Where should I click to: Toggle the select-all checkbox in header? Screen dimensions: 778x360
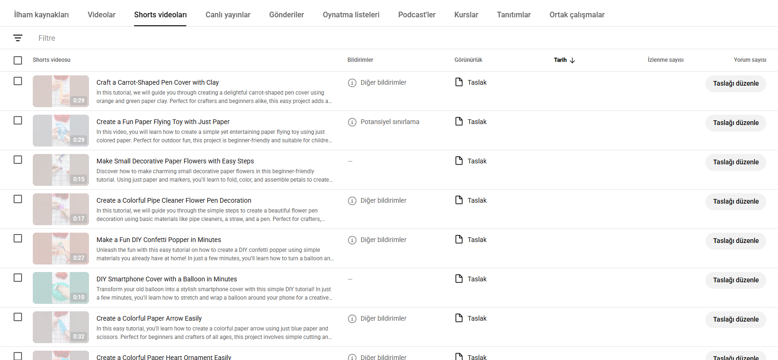pos(18,60)
